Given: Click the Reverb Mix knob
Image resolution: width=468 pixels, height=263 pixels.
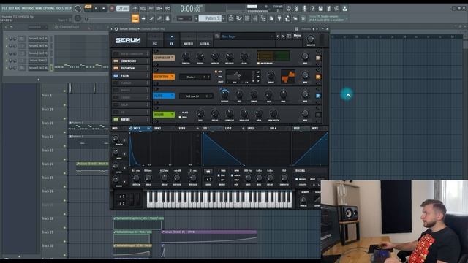Looking at the screenshot, I should (x=305, y=113).
